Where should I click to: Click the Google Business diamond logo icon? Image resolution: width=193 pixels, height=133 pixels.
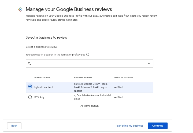pos(20,9)
